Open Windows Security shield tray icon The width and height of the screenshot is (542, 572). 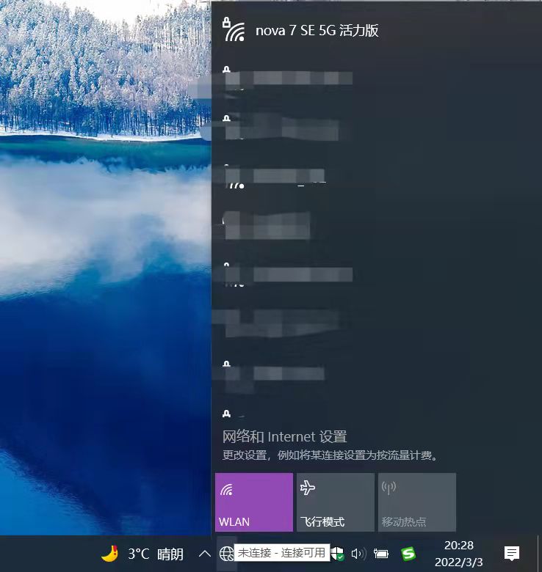click(x=338, y=554)
